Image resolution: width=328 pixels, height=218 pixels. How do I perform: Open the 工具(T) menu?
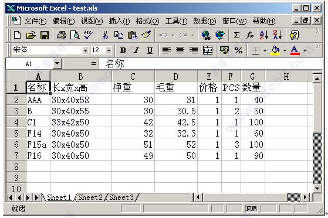[176, 21]
